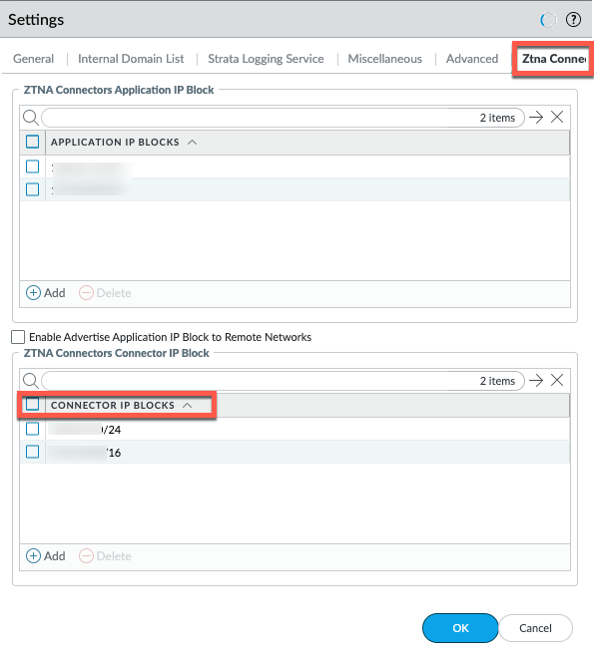Check the /16 connector IP block row

click(x=32, y=452)
